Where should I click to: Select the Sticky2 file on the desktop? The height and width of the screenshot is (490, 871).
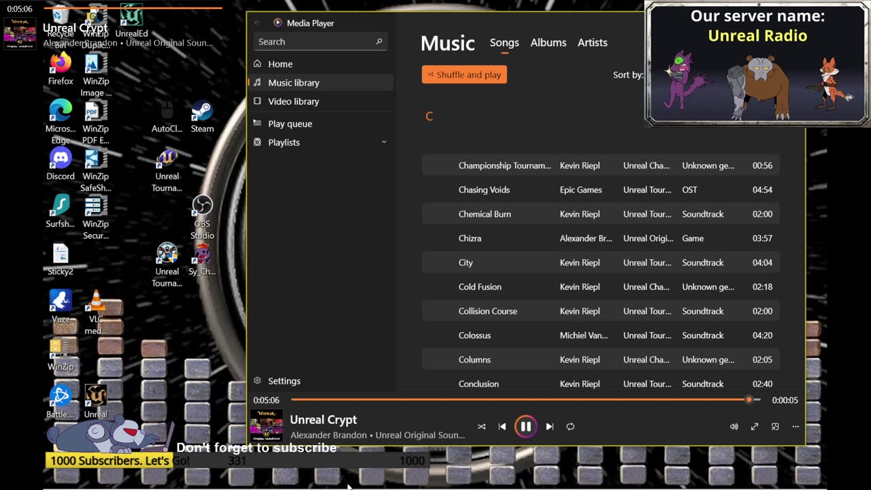pyautogui.click(x=61, y=259)
